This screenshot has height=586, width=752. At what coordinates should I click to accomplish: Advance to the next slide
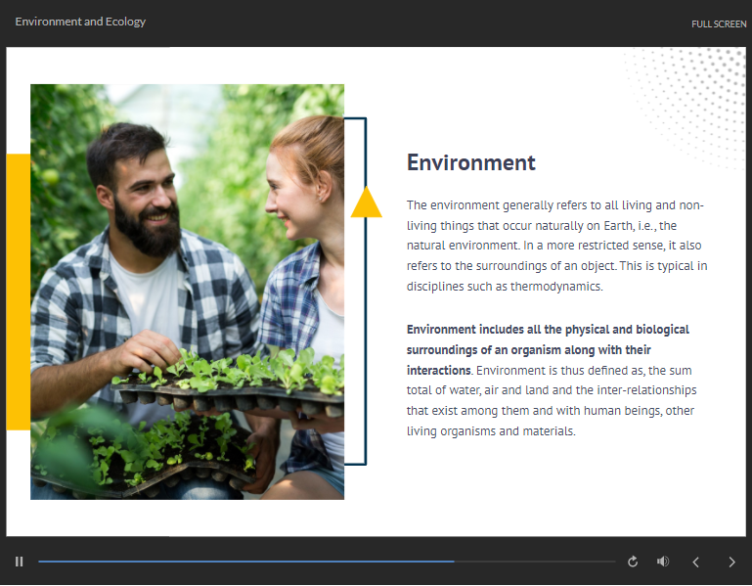click(x=731, y=562)
